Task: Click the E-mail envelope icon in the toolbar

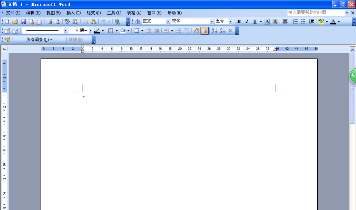Action: pyautogui.click(x=39, y=22)
